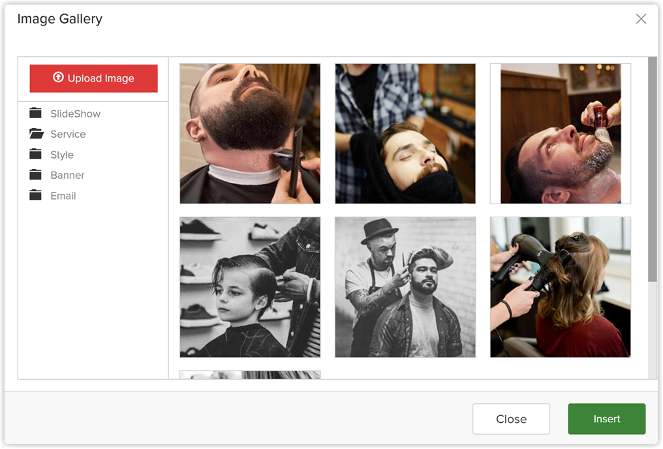Select the SlideShow folder label
The width and height of the screenshot is (663, 449).
75,114
